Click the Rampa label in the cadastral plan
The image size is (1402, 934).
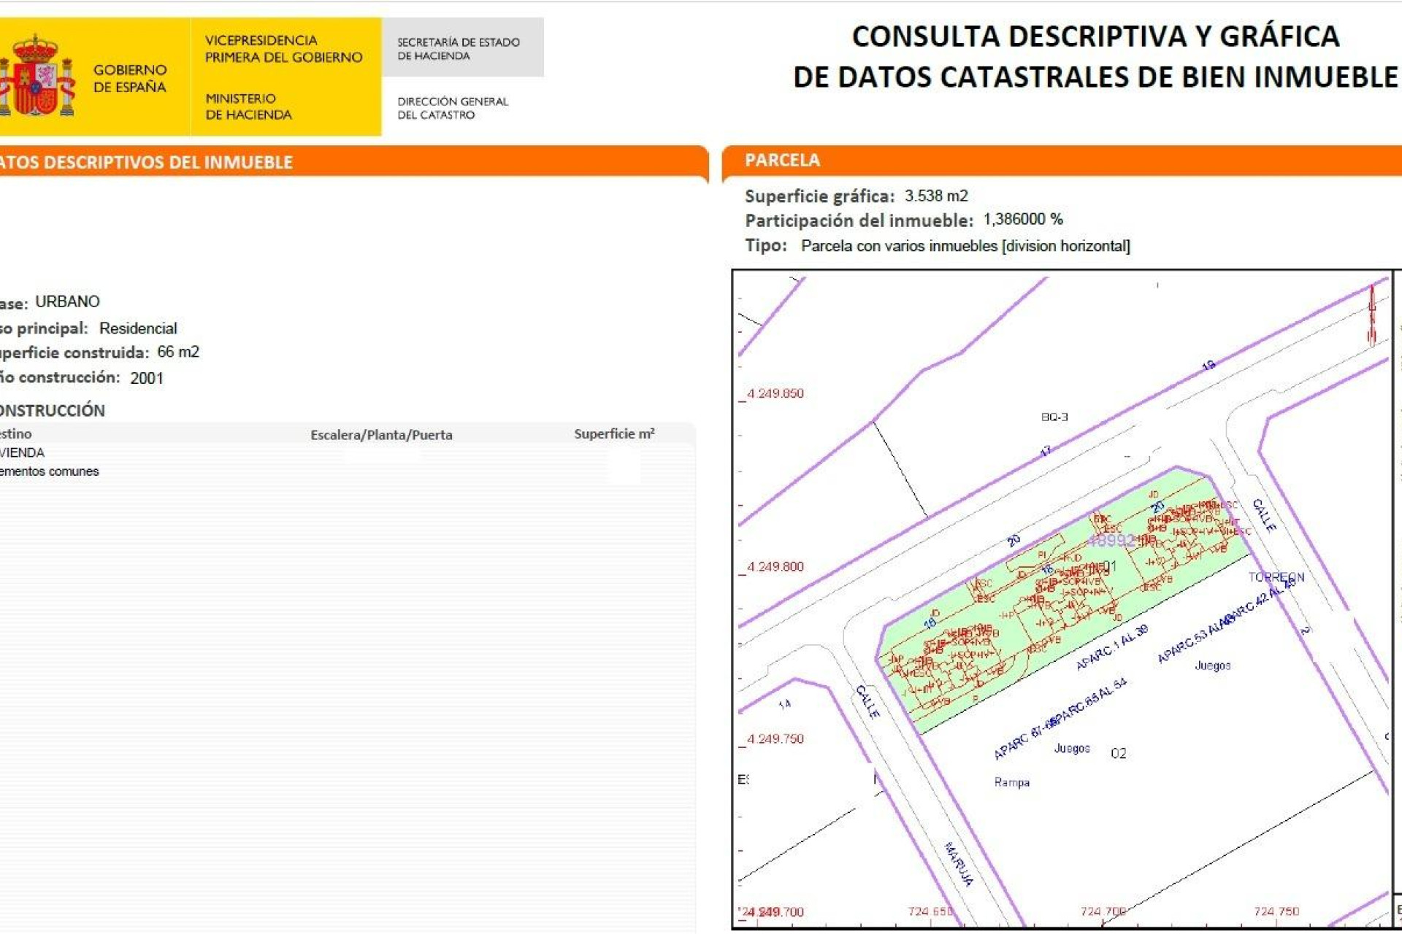click(x=1011, y=782)
